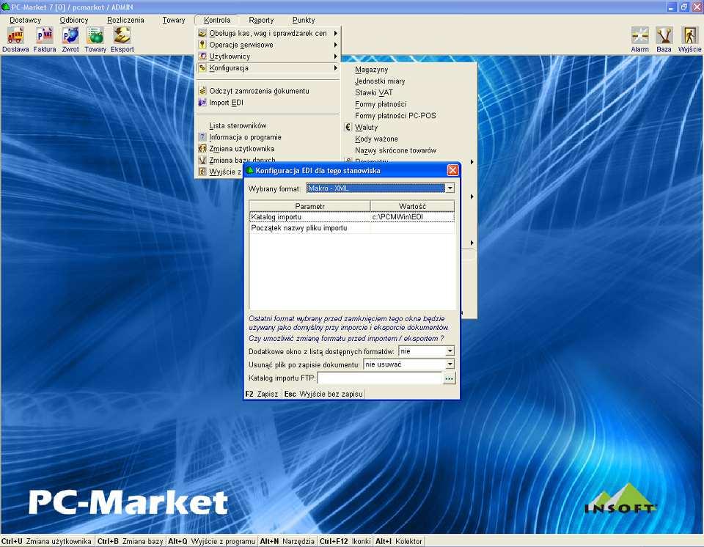Click icon beside Odczyt zamrożenia dokumentu
This screenshot has height=547, width=704.
pos(202,91)
